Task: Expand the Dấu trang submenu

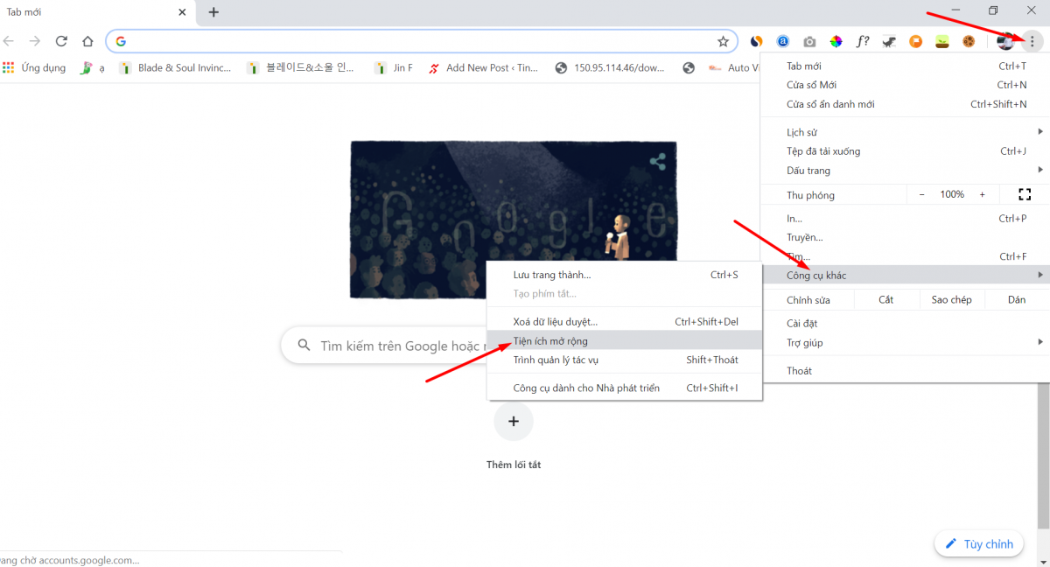Action: pos(905,171)
